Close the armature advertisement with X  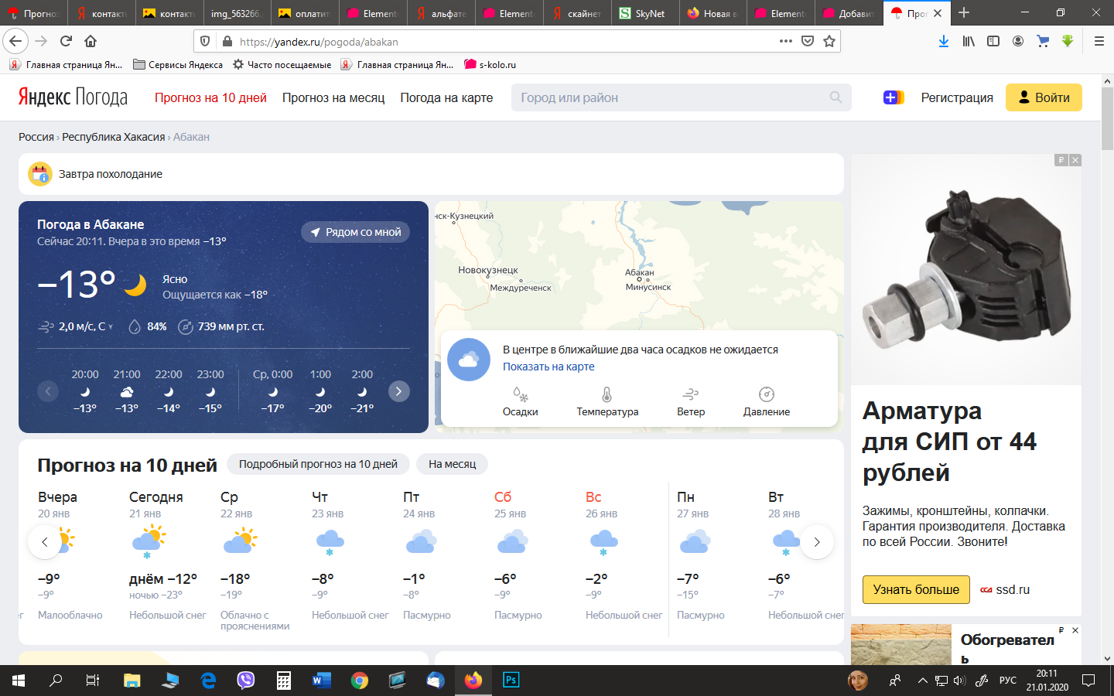[x=1075, y=160]
